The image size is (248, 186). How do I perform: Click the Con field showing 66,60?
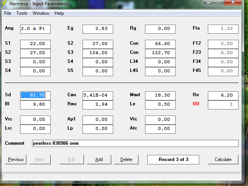coord(160,44)
